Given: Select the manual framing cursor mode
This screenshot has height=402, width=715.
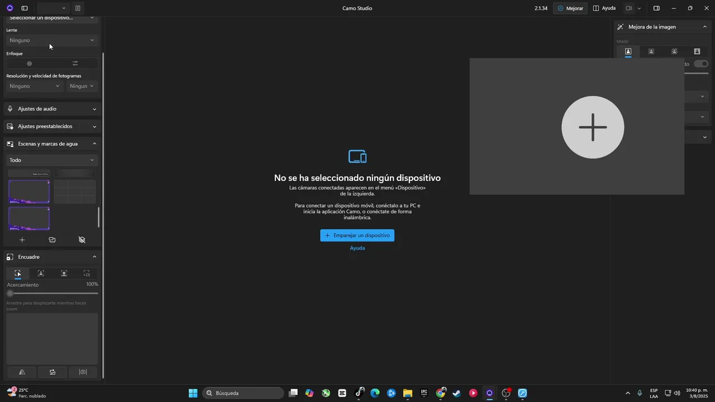Looking at the screenshot, I should coord(18,274).
